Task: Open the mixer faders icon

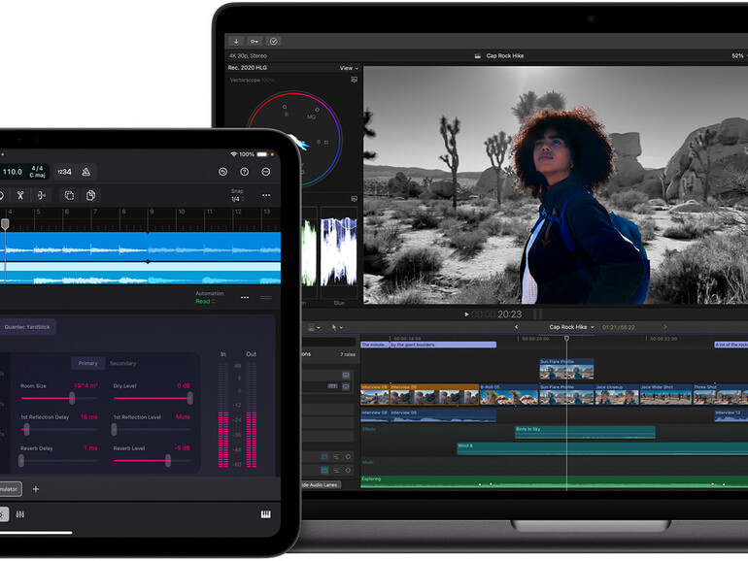Action: click(20, 514)
